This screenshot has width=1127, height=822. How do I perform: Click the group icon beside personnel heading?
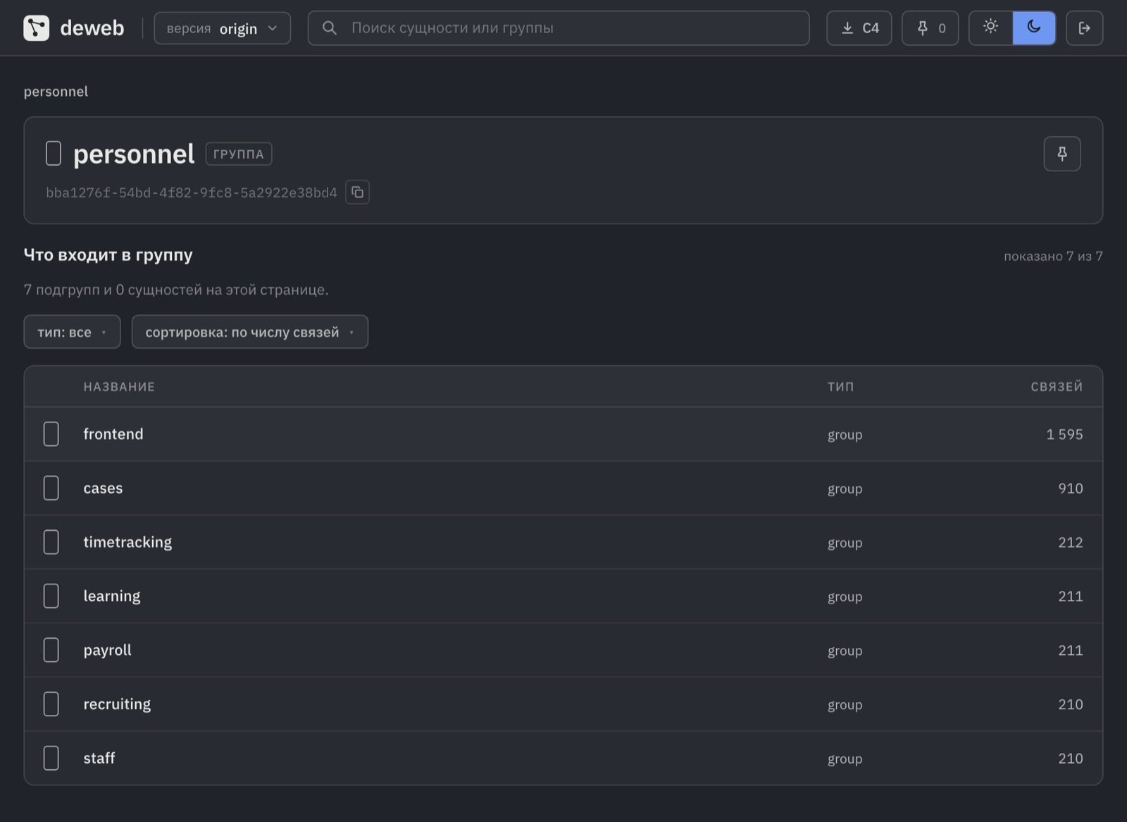[x=54, y=154]
